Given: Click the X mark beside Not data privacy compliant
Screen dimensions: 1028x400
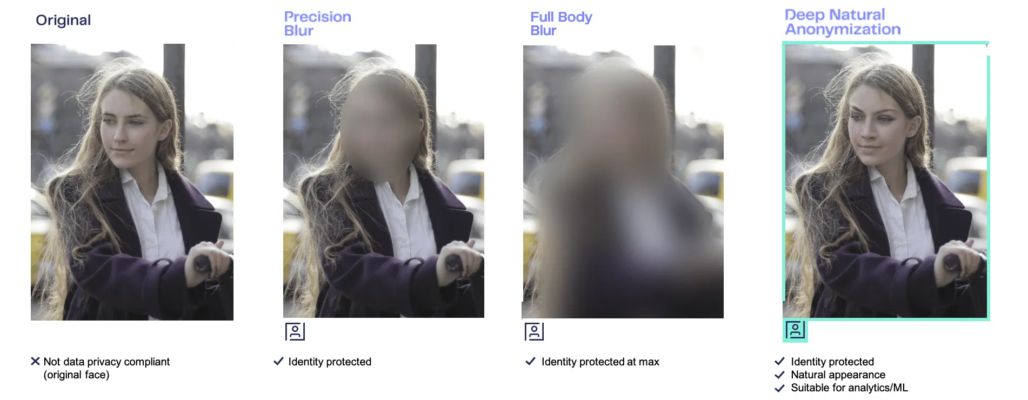Looking at the screenshot, I should coord(35,361).
